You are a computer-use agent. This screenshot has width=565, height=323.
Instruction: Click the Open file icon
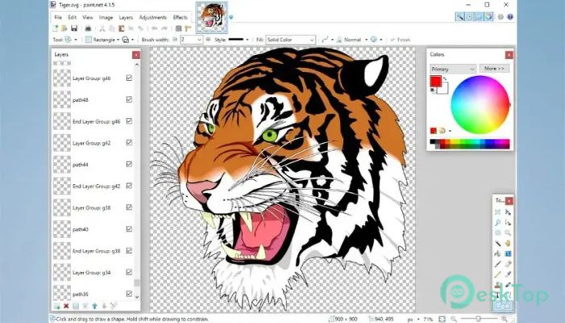(x=64, y=28)
